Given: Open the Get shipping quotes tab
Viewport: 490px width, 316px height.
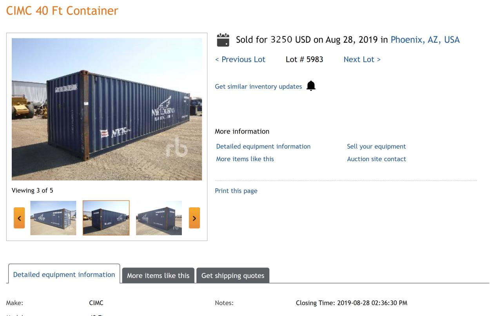Looking at the screenshot, I should (233, 276).
